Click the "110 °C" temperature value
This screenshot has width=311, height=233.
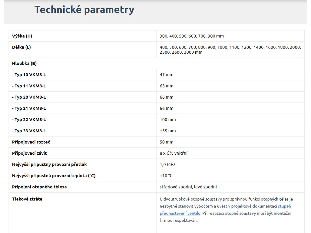coord(166,176)
